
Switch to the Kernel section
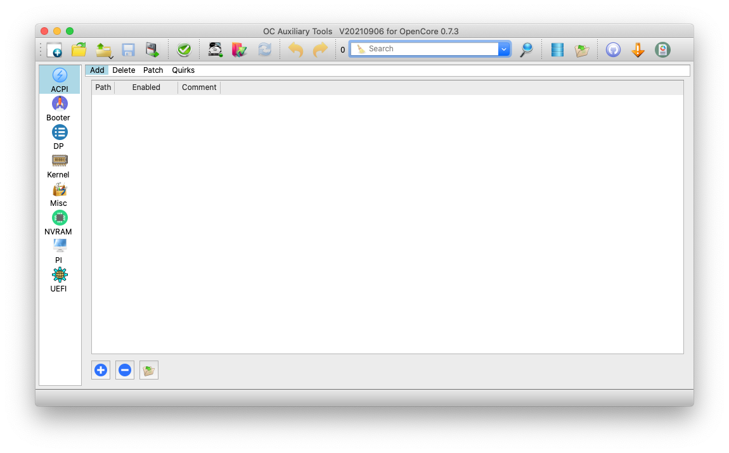coord(58,166)
